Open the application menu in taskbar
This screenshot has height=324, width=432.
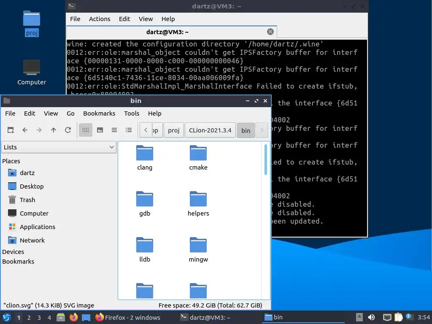point(7,317)
